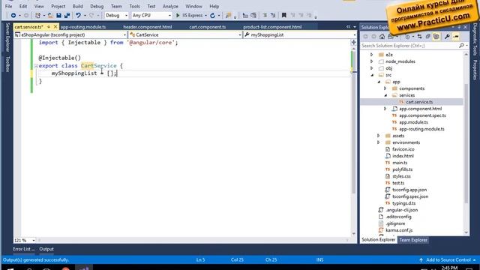The height and width of the screenshot is (270, 480).
Task: Click the New Project toolbar icon
Action: point(37,15)
